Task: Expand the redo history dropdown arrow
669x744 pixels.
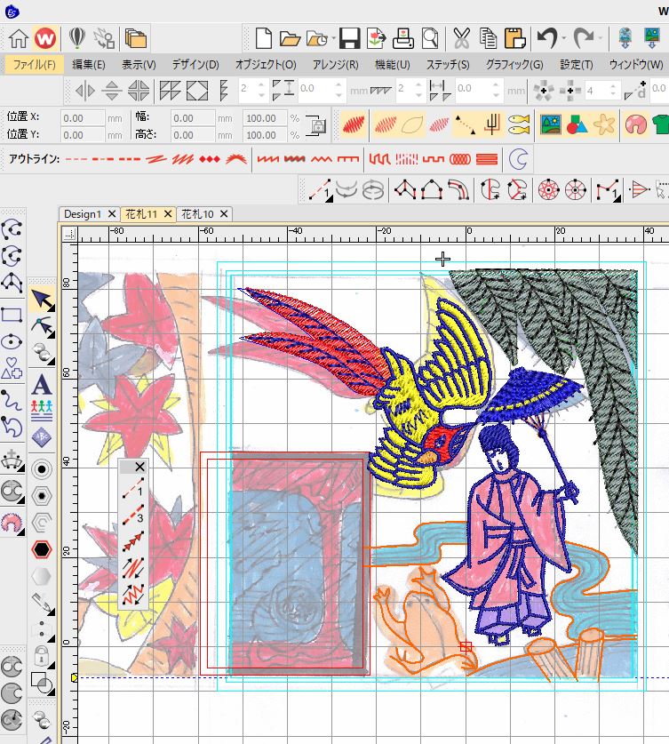Action: pyautogui.click(x=600, y=38)
